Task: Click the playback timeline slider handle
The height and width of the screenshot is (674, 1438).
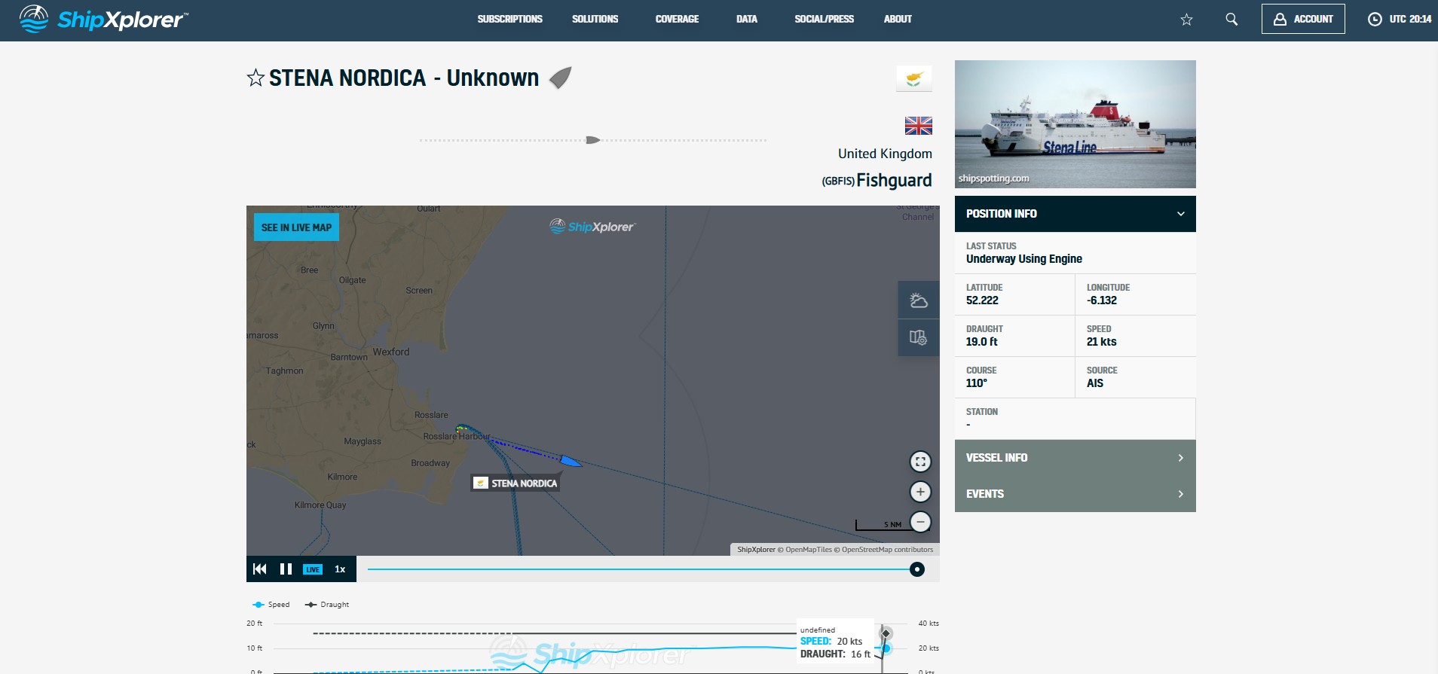Action: coord(916,569)
